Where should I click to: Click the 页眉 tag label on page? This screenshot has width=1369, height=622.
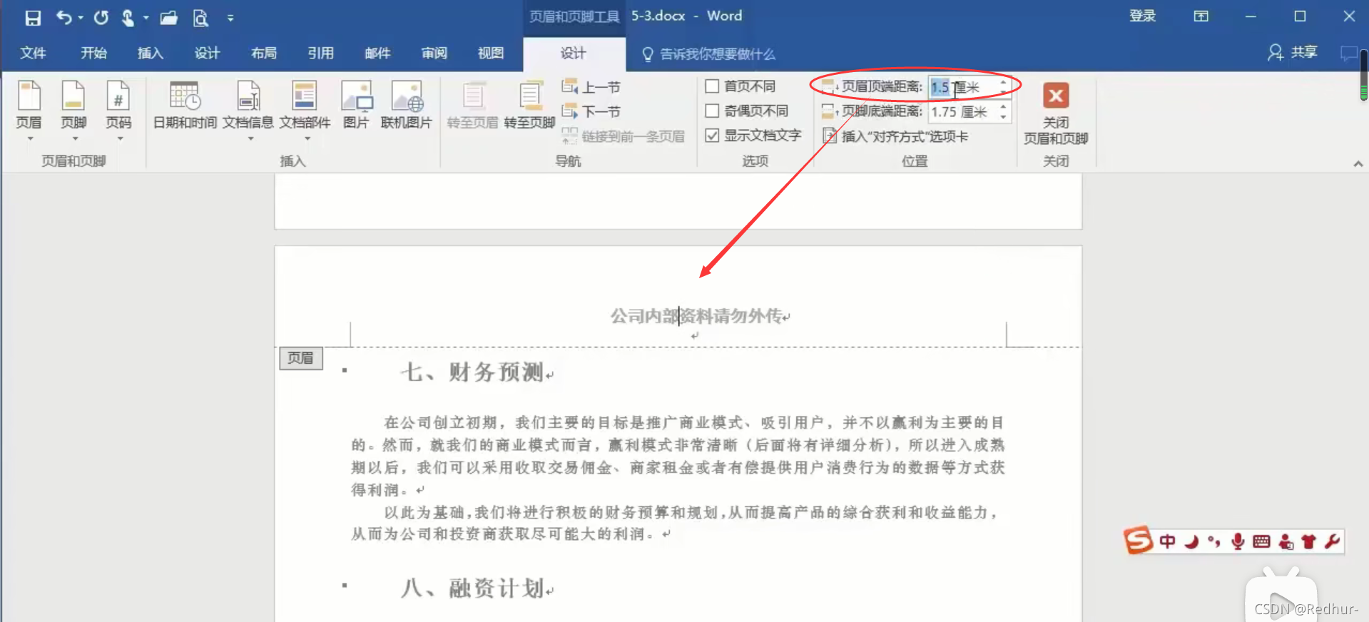(301, 358)
